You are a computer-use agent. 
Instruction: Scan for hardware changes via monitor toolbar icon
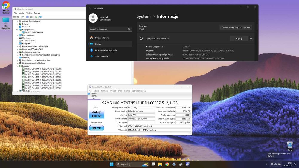point(41,17)
